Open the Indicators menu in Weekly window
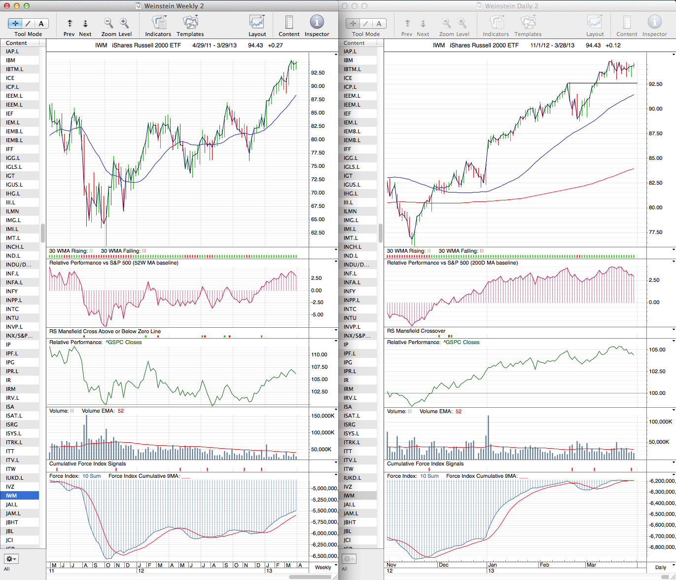Image resolution: width=676 pixels, height=580 pixels. 158,23
